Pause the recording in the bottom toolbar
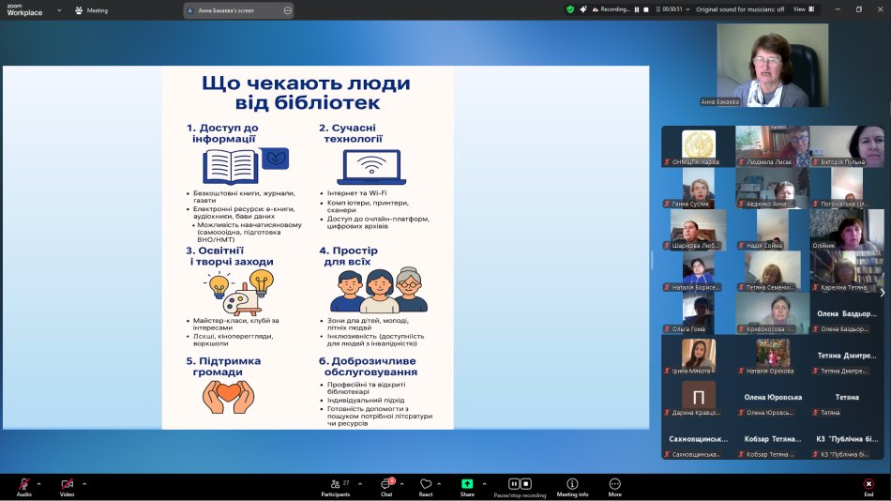 (514, 484)
